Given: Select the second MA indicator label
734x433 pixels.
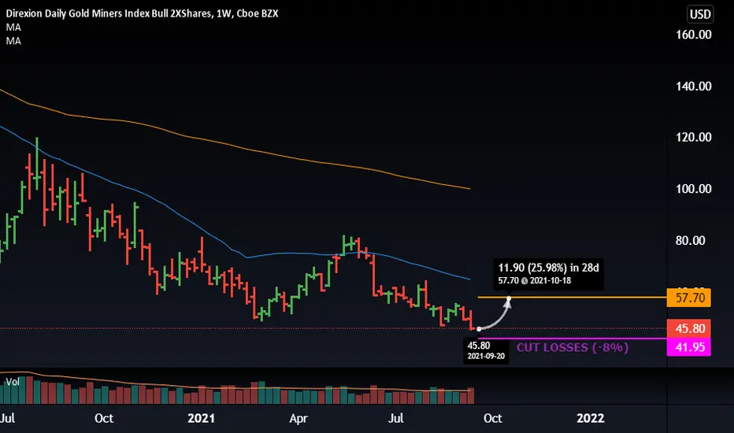Looking at the screenshot, I should pos(13,41).
